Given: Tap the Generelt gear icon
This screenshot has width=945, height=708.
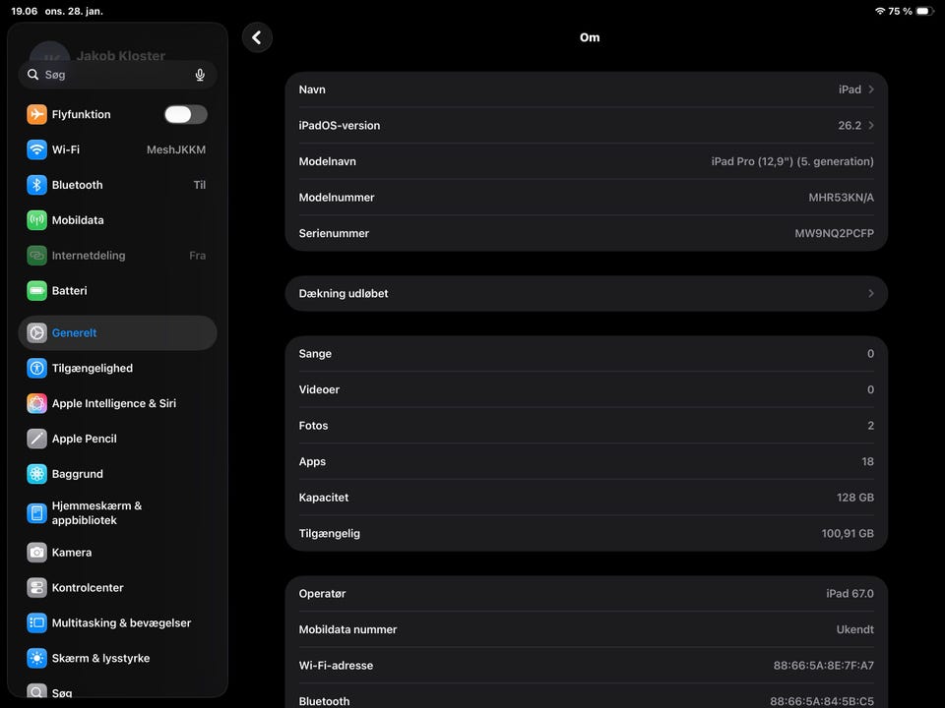Looking at the screenshot, I should click(x=36, y=333).
